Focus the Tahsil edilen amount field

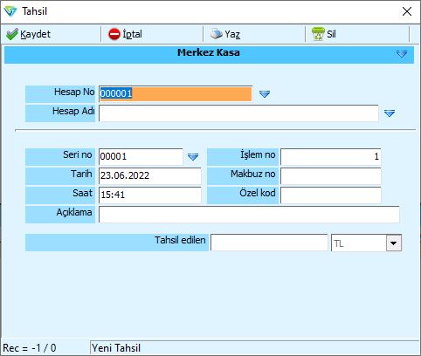269,243
